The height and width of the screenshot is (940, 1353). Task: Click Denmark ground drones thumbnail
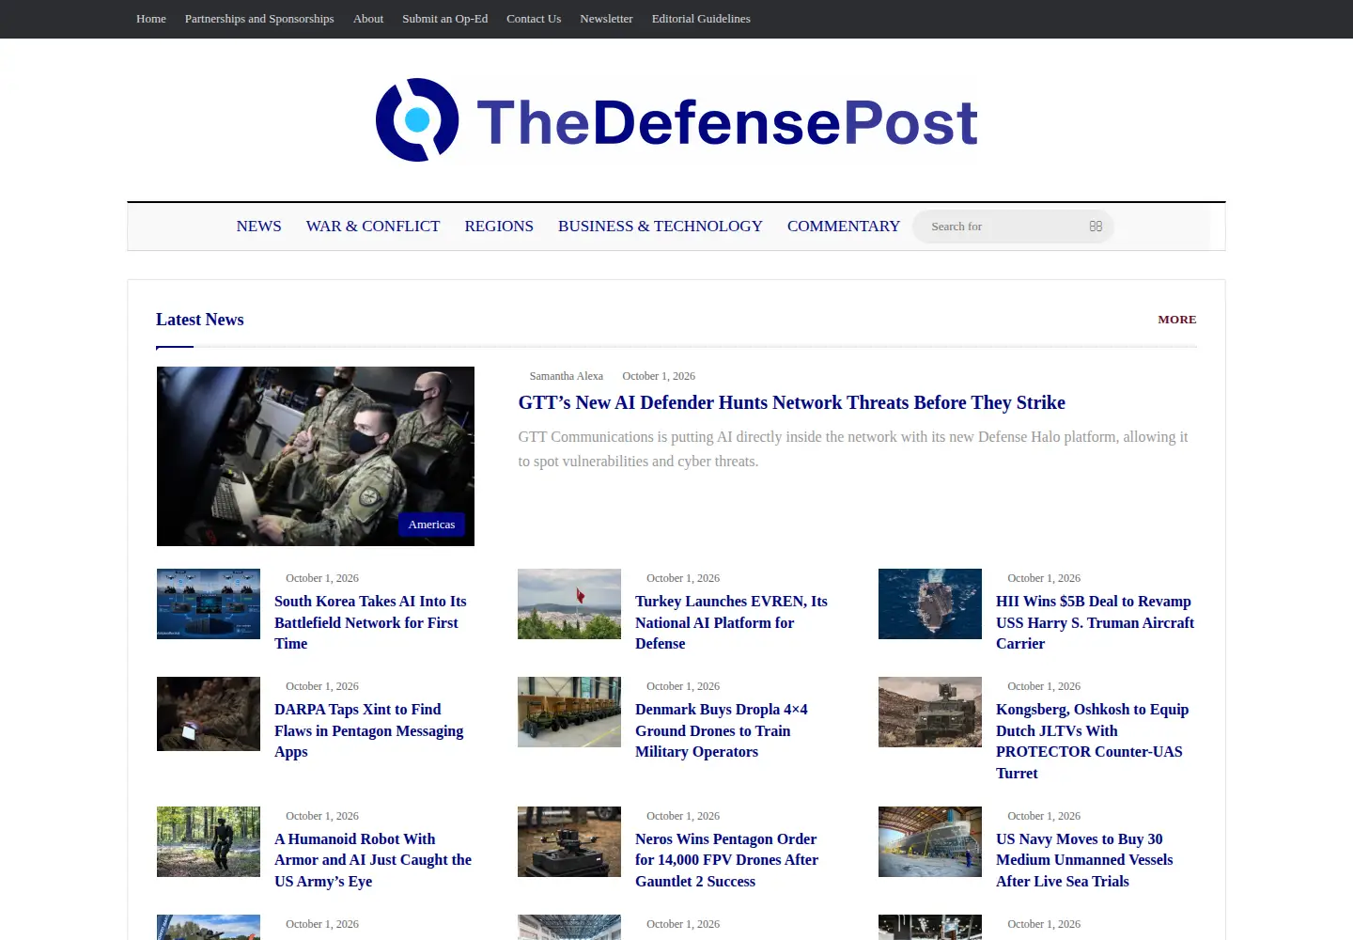(569, 712)
